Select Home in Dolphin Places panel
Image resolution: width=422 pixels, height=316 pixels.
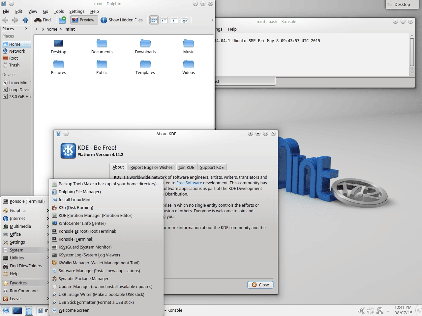pyautogui.click(x=16, y=44)
